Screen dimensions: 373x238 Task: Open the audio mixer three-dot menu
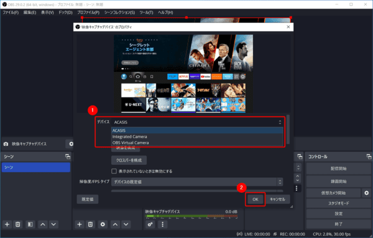point(163,224)
